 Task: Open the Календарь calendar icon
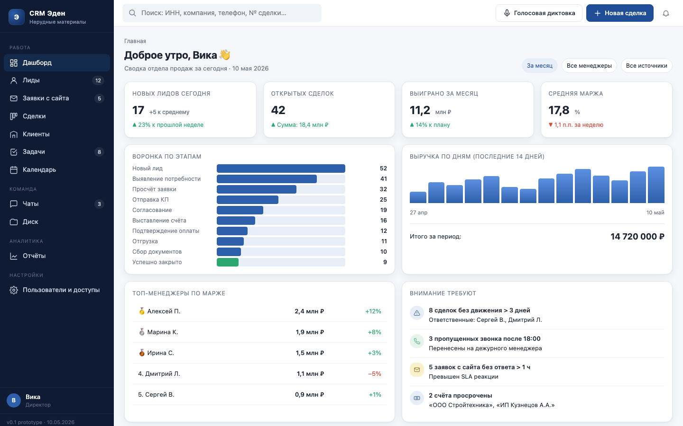pyautogui.click(x=14, y=170)
